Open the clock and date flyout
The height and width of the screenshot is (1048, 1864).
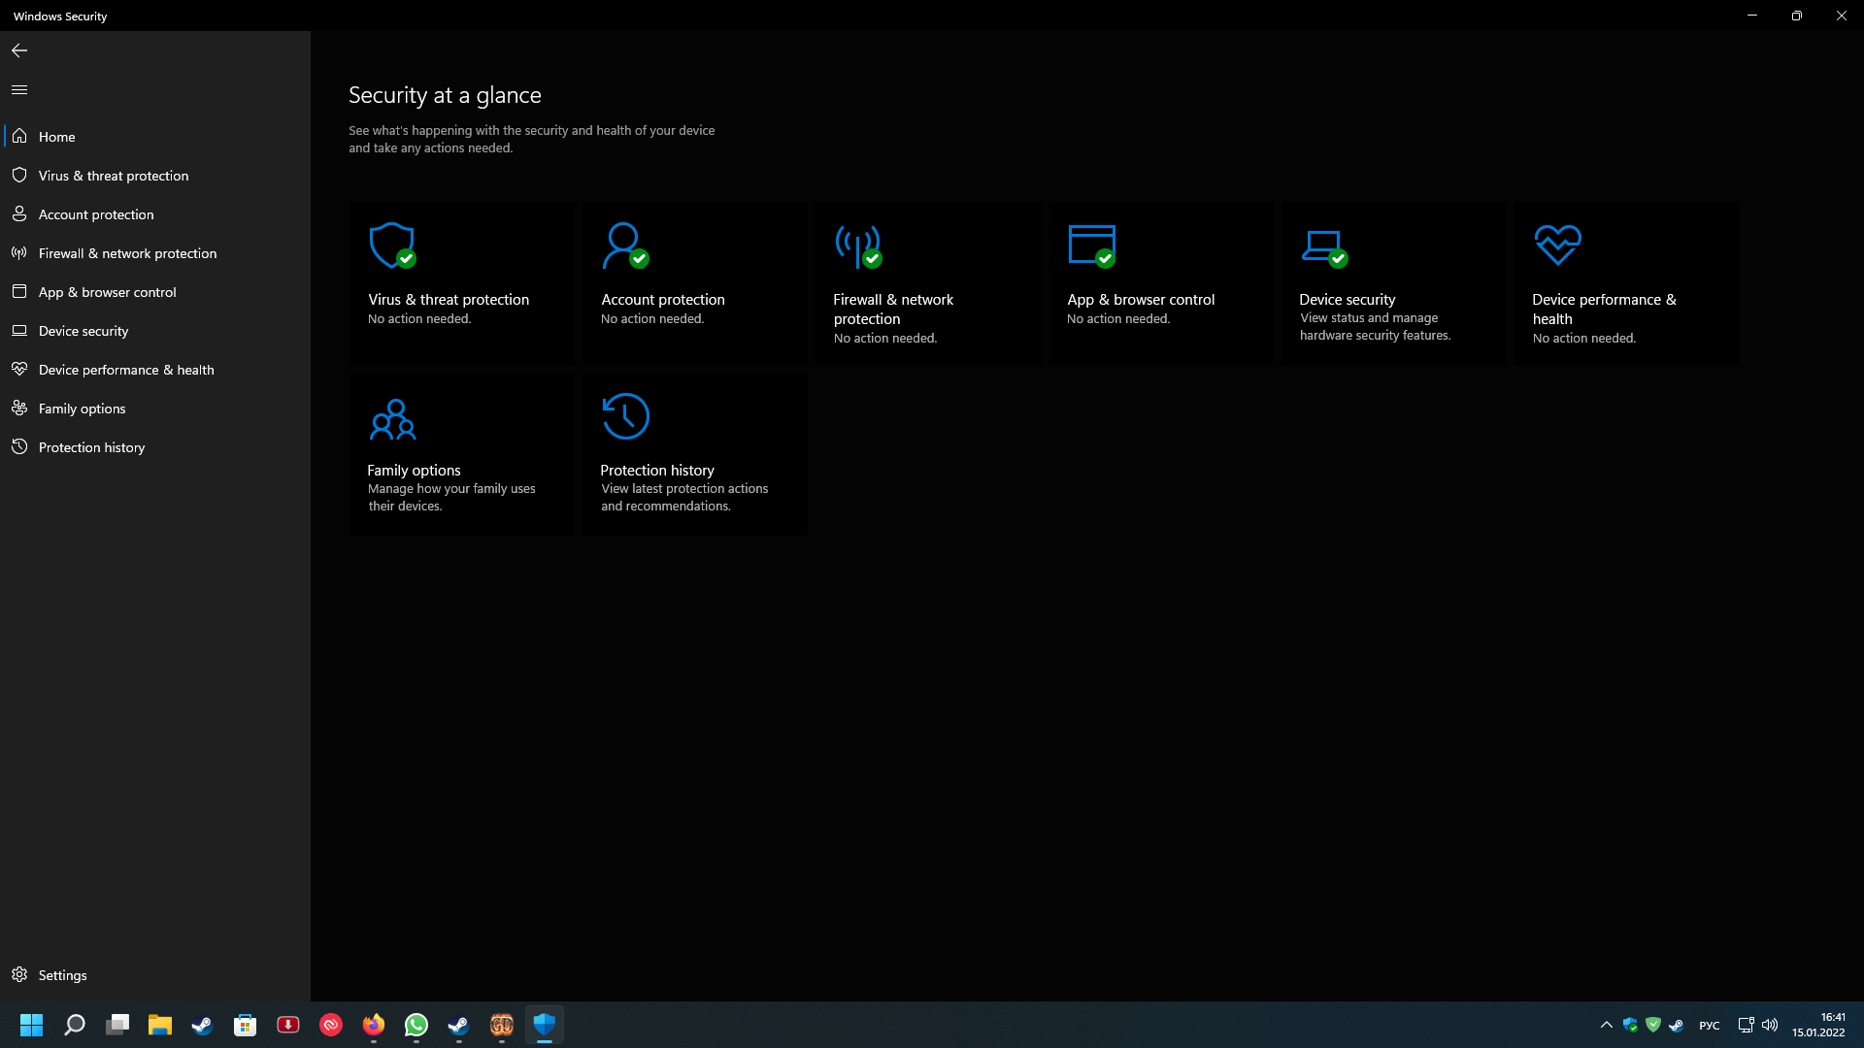coord(1818,1025)
